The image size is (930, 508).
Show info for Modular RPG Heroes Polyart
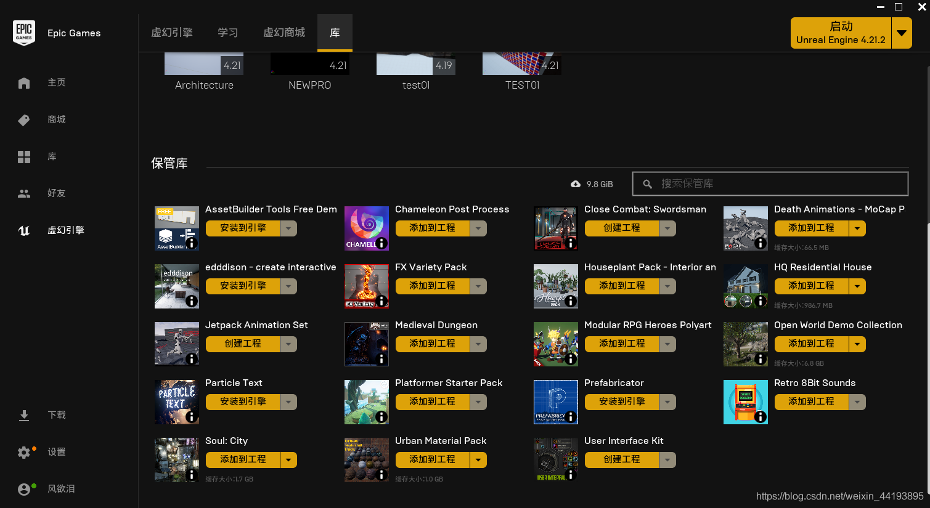pyautogui.click(x=571, y=359)
